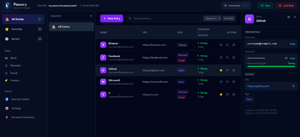This screenshot has height=137, width=300.
Task: Click the URL column header
Action: pyautogui.click(x=145, y=32)
